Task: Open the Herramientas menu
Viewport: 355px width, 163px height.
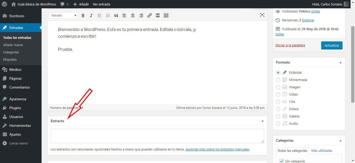Action: point(20,126)
